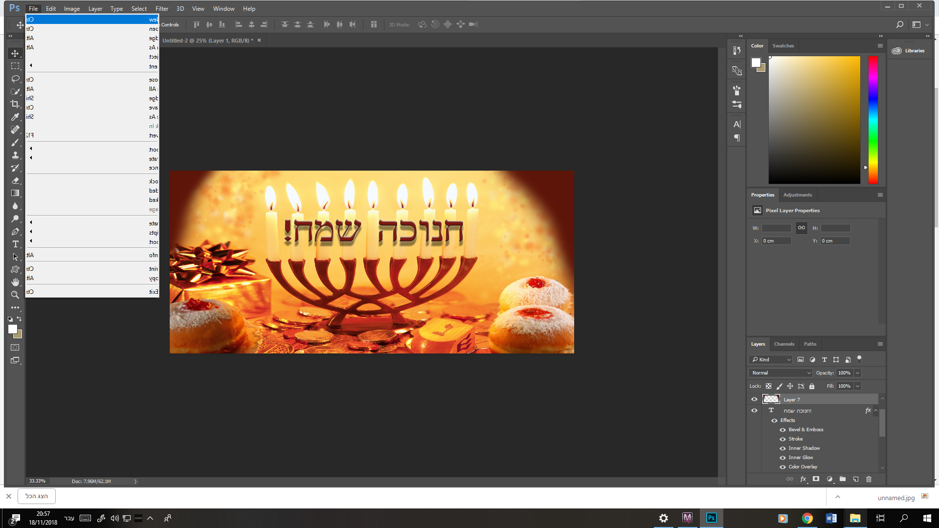Toggle Bevel & Emboss effect visibility

tap(782, 430)
